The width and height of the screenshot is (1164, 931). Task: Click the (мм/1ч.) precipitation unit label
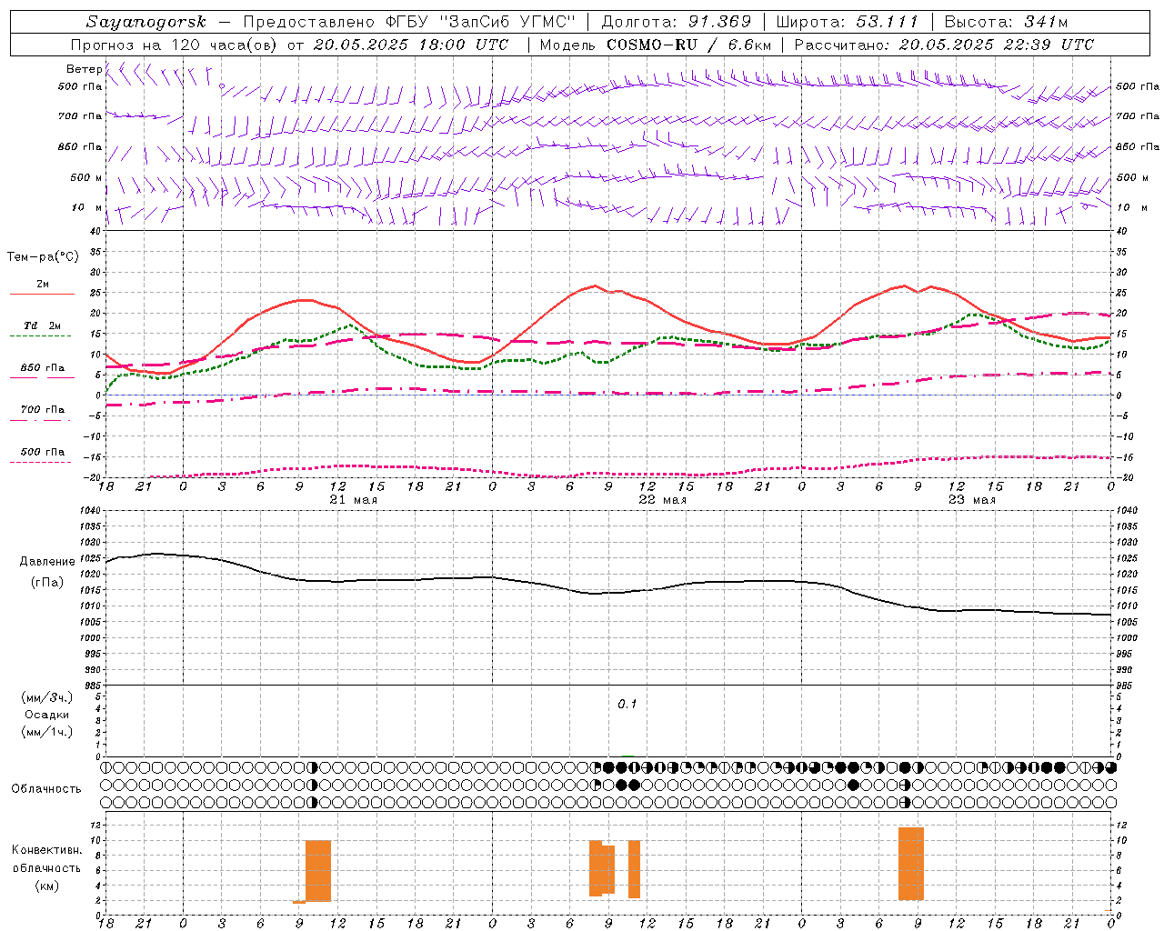46,732
